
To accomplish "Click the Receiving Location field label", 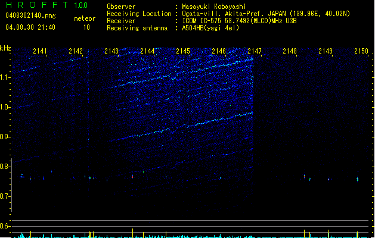I will coord(139,14).
